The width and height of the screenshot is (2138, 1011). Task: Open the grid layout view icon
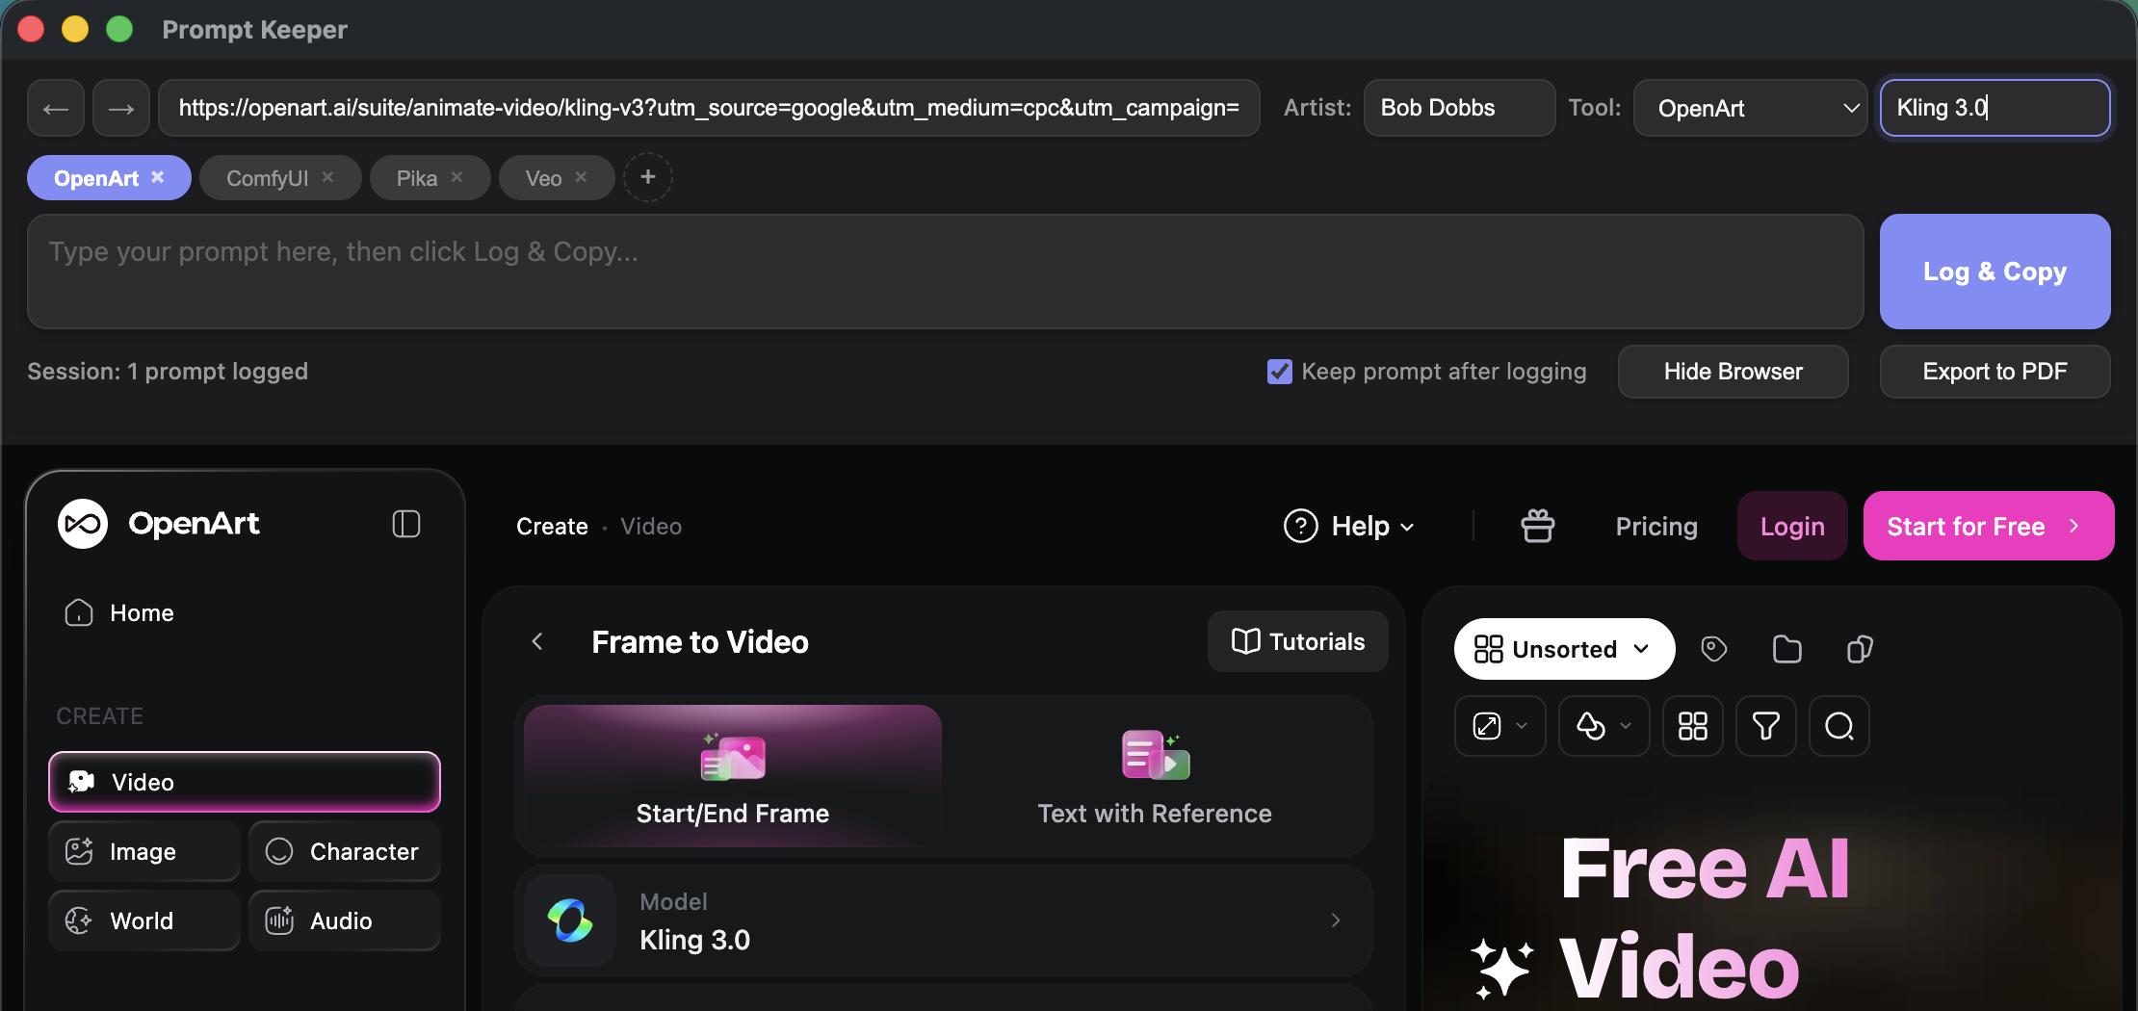click(1692, 726)
